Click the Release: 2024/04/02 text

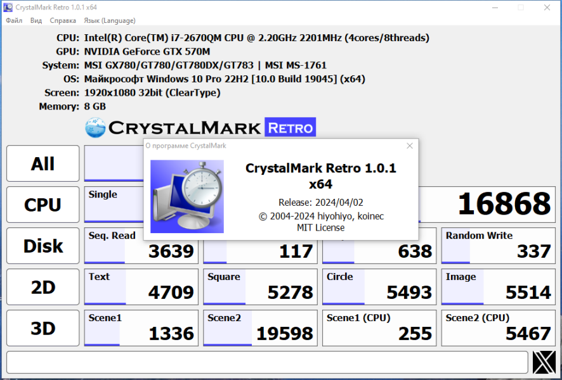click(321, 203)
